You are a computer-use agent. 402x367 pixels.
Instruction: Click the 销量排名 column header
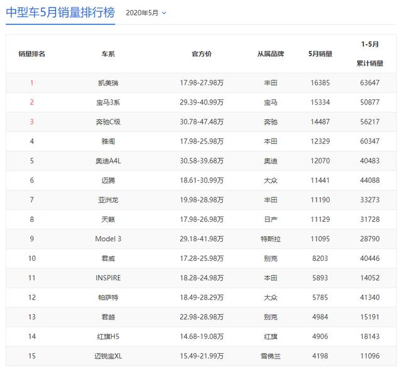[x=32, y=54]
